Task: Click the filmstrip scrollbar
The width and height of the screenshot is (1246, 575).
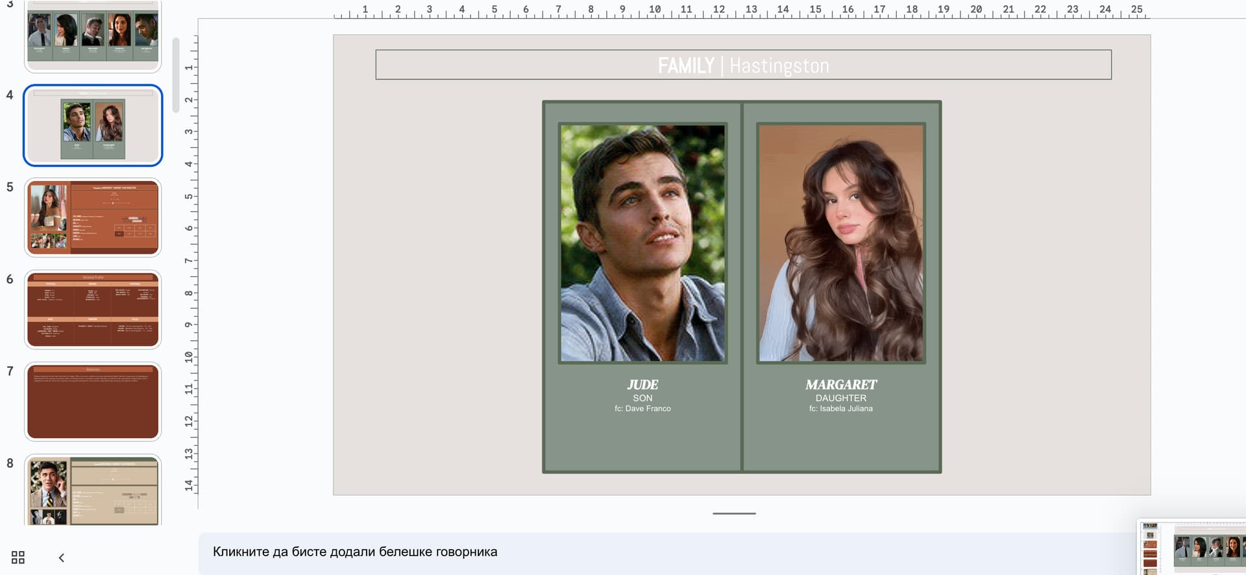Action: [176, 75]
